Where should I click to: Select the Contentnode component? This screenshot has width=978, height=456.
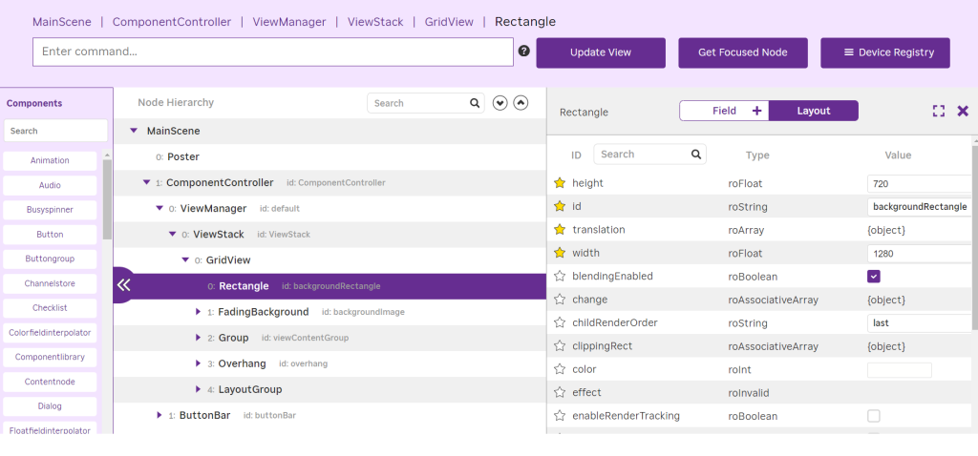[x=50, y=382]
